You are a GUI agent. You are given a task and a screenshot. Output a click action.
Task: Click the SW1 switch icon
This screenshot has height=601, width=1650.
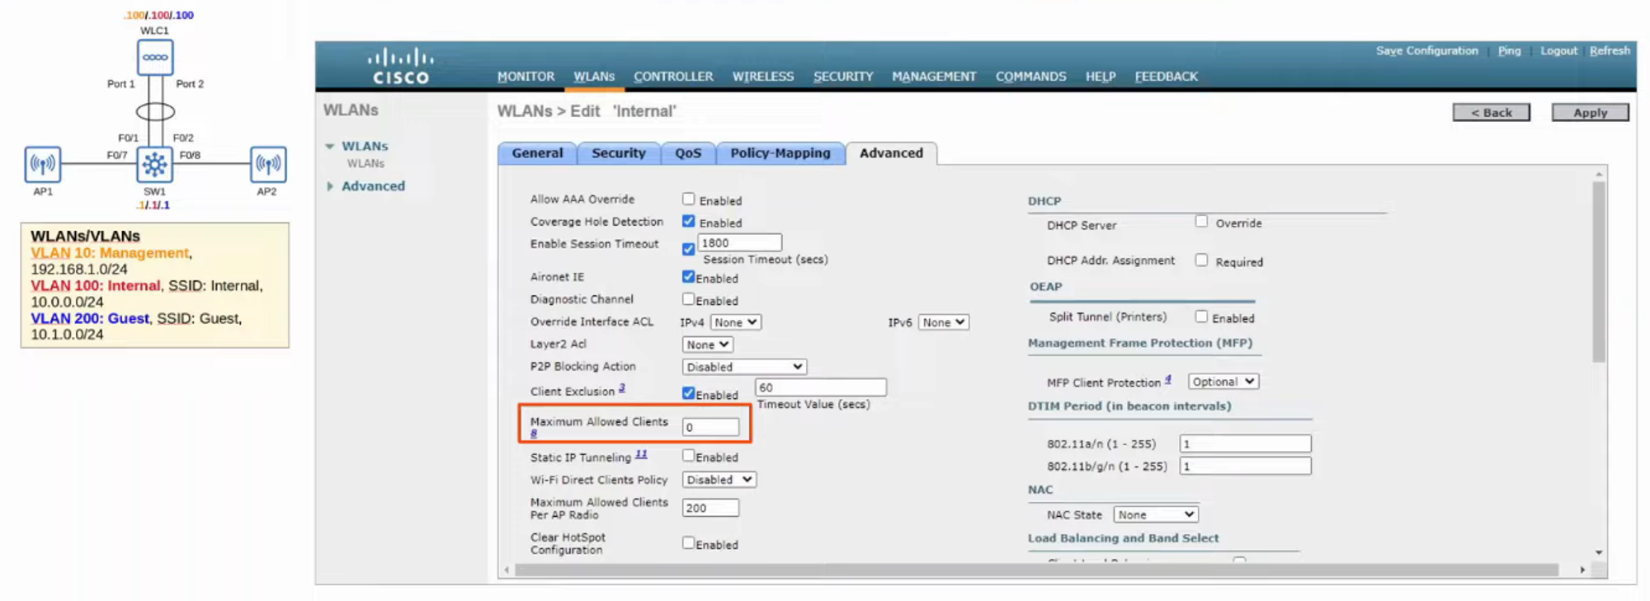(x=155, y=165)
